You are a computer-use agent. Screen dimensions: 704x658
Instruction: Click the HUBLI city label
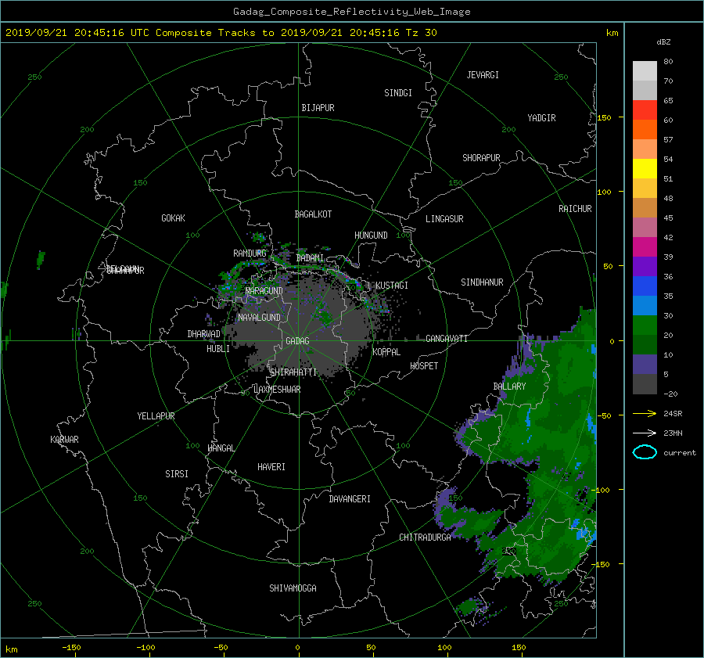tap(218, 348)
